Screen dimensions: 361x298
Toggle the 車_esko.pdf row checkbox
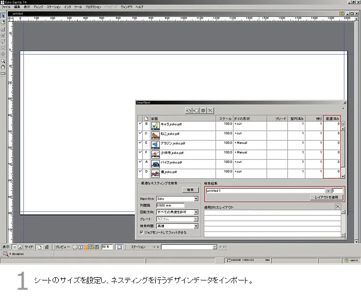[140, 171]
